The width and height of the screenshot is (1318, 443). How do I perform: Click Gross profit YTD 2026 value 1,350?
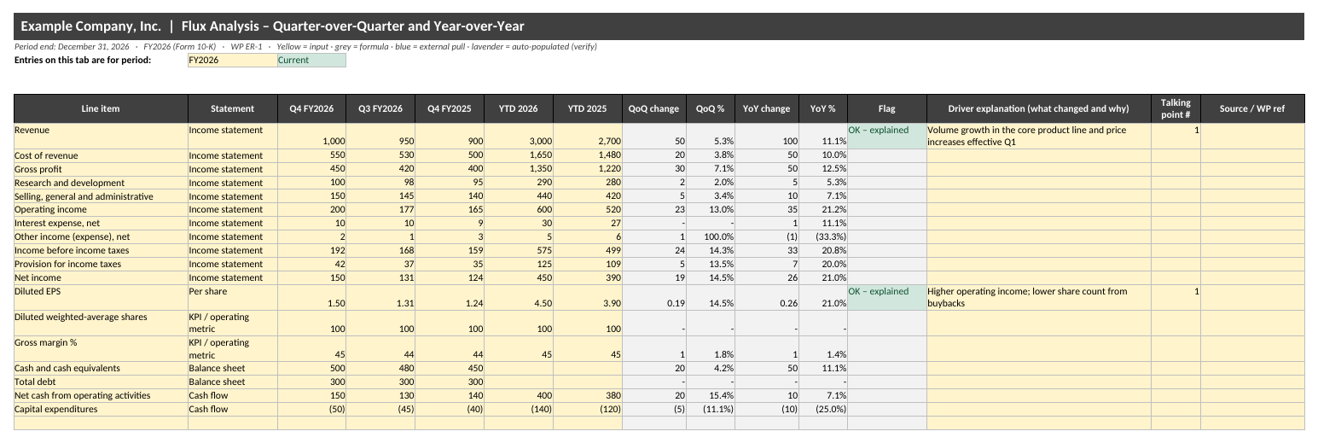coord(519,170)
